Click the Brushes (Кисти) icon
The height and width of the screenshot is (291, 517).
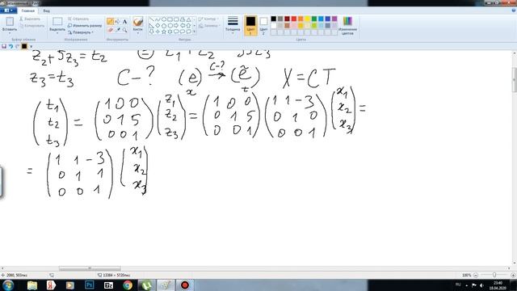tap(138, 22)
